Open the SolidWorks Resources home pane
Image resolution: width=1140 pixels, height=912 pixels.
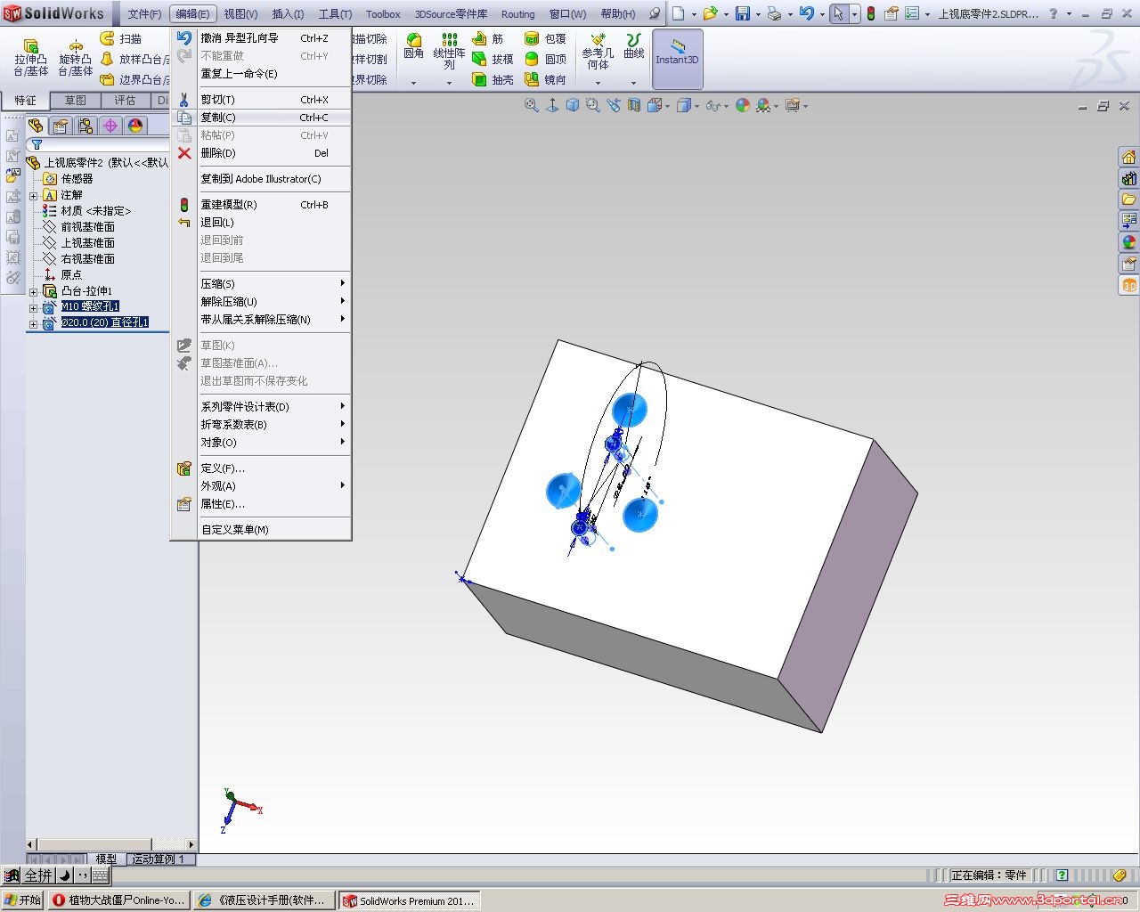1128,158
